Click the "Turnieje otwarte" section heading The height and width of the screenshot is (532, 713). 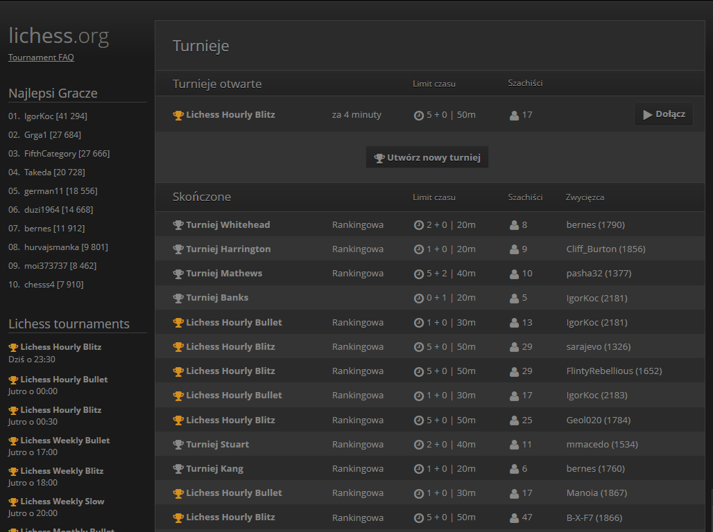pyautogui.click(x=217, y=84)
